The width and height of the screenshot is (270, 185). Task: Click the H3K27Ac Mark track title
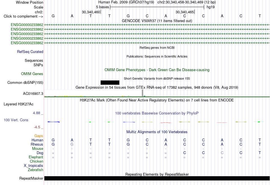pyautogui.click(x=157, y=100)
